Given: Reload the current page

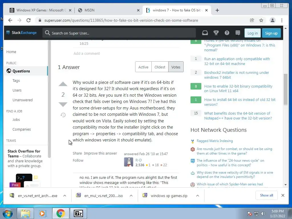Looking at the screenshot, I should [x=29, y=20].
